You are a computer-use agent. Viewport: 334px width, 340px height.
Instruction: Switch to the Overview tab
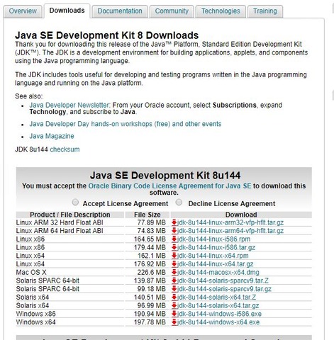point(23,11)
